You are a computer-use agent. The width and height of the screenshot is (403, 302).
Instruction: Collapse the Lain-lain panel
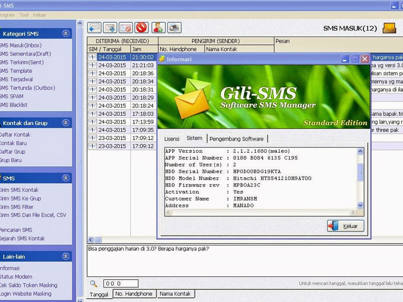66,256
